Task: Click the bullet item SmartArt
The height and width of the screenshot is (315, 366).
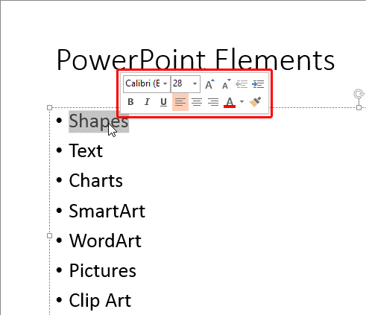Action: click(107, 211)
